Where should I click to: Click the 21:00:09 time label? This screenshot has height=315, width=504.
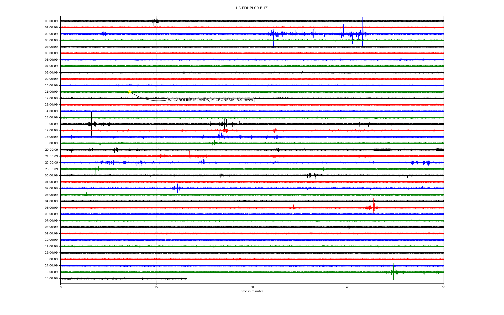point(51,156)
